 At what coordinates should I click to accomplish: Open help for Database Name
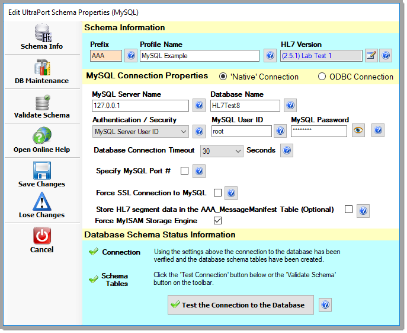(290, 106)
